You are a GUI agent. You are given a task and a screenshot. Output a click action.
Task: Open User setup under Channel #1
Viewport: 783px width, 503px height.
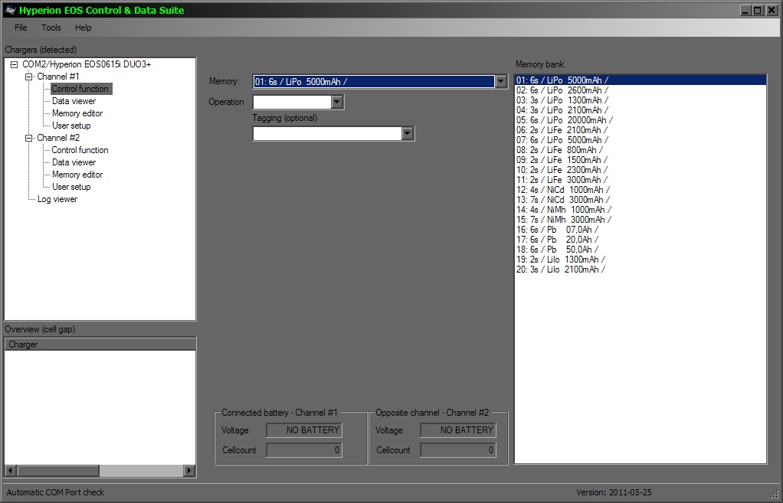pos(71,126)
